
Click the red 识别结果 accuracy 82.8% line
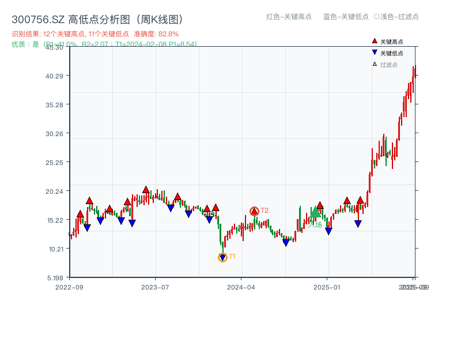pos(95,34)
